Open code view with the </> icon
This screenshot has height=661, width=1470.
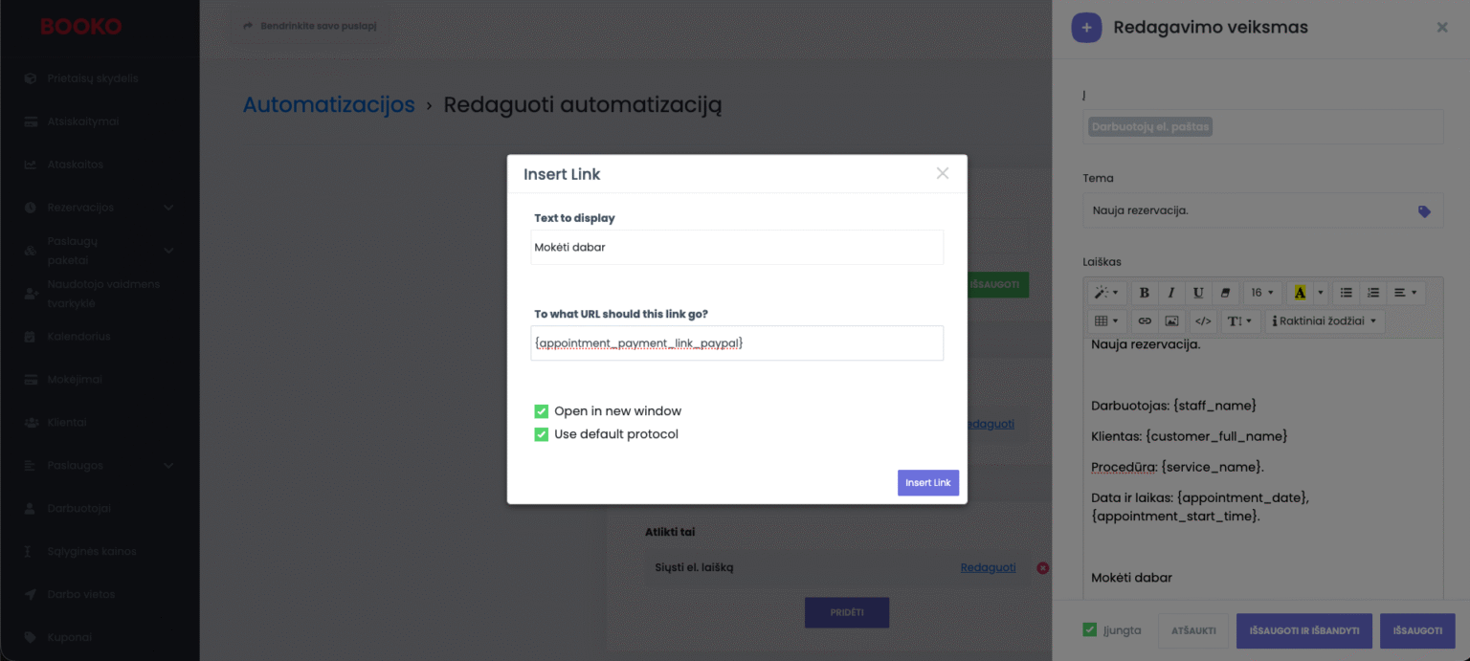coord(1204,321)
